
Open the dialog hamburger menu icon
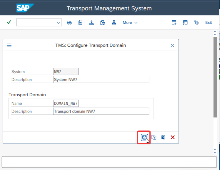tap(9, 45)
